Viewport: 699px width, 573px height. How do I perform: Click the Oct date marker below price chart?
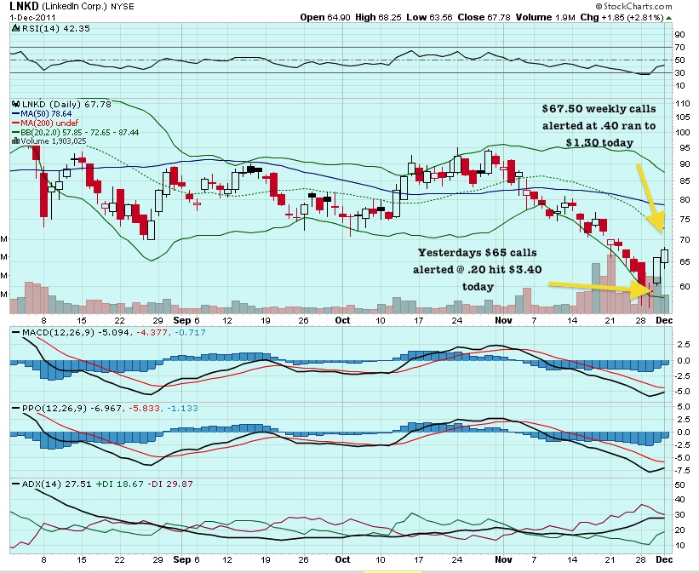click(342, 319)
